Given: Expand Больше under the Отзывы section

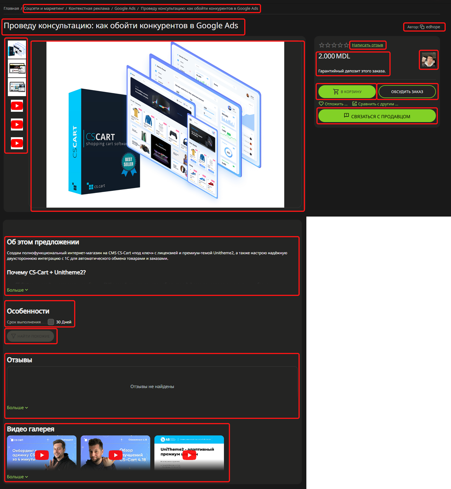Looking at the screenshot, I should (17, 408).
